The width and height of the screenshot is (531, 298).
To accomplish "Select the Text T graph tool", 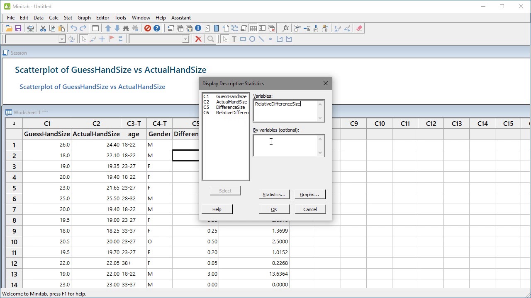I will pos(234,39).
